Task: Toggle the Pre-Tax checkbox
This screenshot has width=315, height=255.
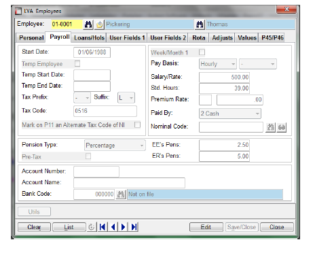Action: coord(88,156)
